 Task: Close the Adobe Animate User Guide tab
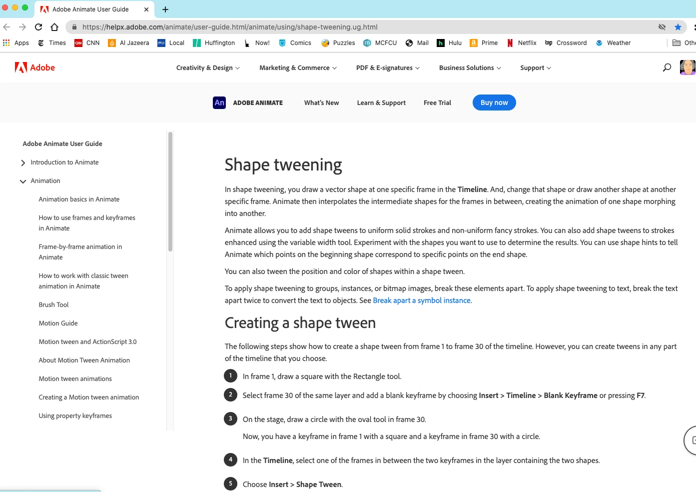(146, 9)
